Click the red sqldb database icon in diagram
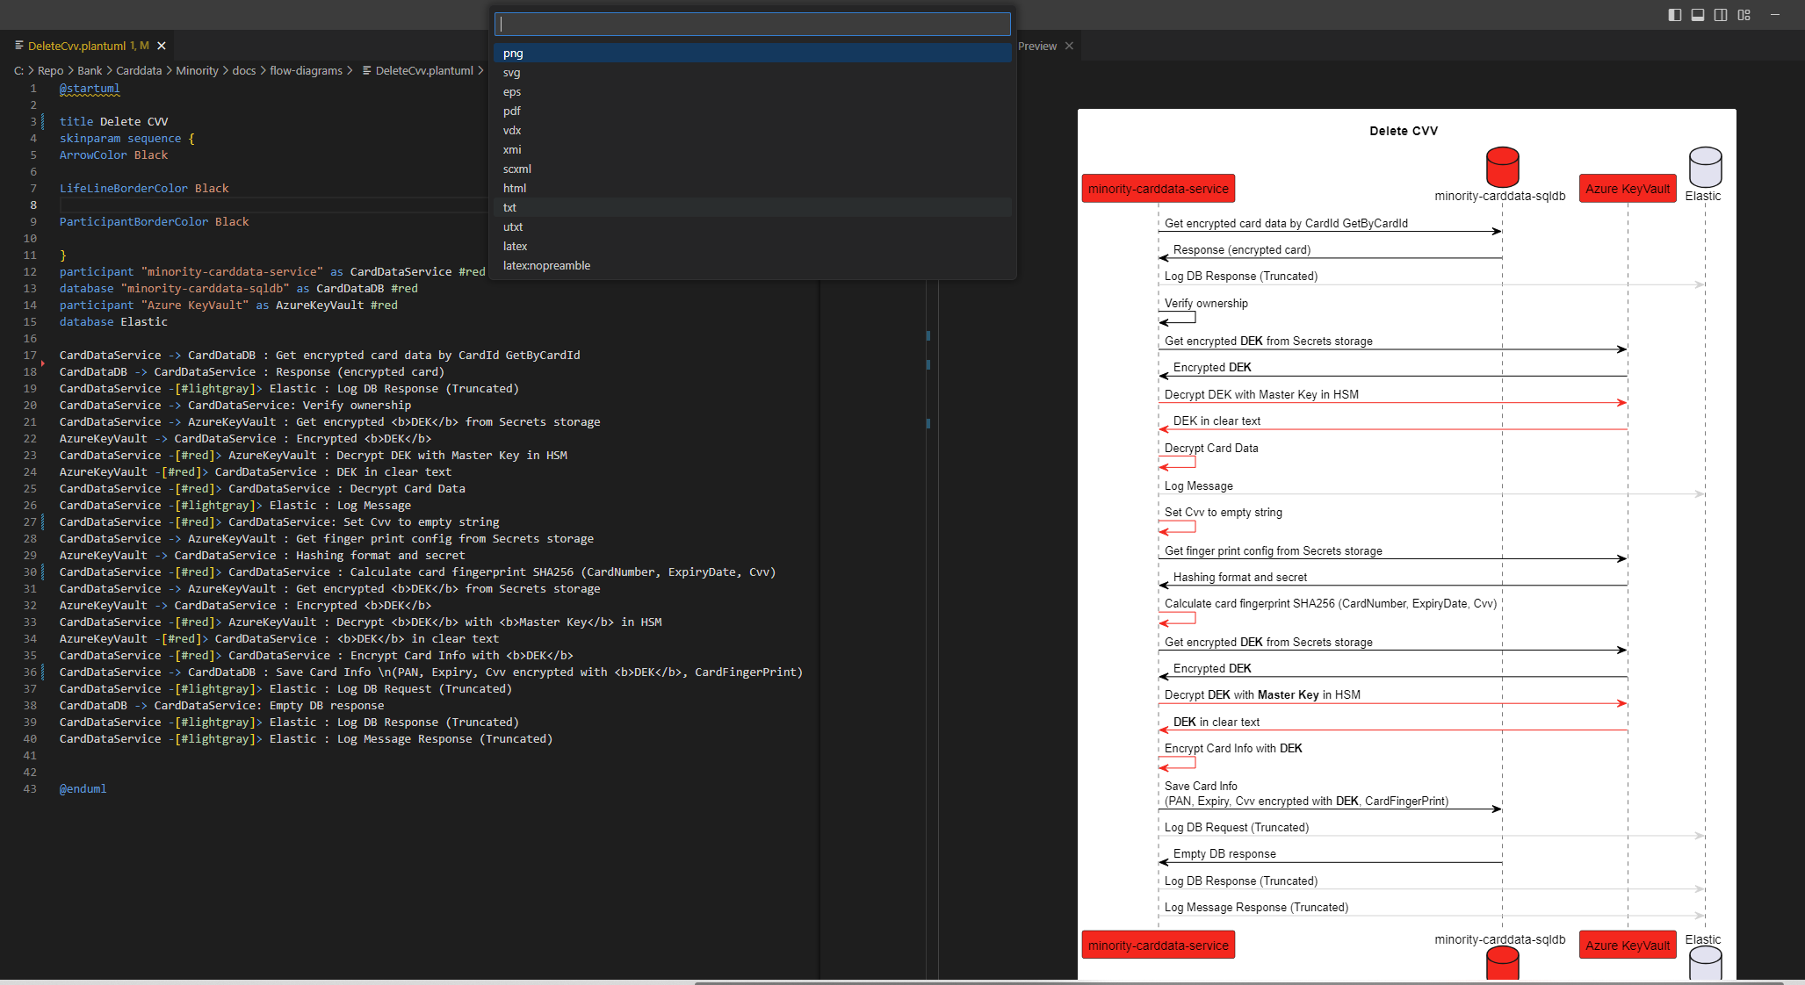Screen dimensions: 1805x985 [1502, 167]
